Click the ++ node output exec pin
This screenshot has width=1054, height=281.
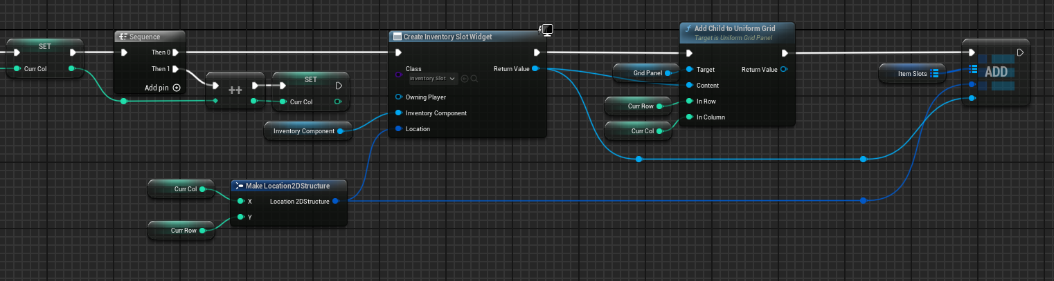255,86
